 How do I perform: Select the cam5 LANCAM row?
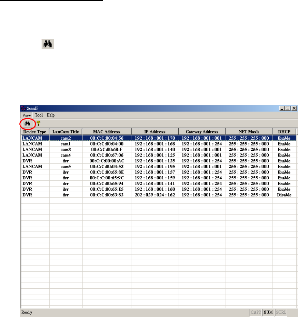(x=65, y=166)
